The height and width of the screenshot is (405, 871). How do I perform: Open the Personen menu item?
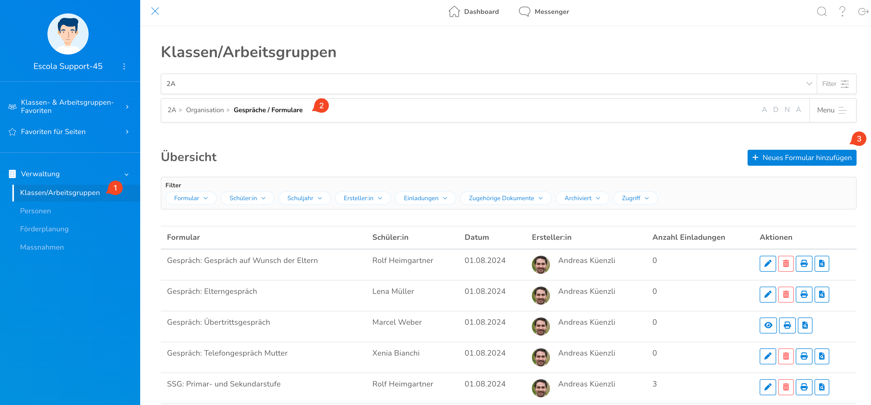[x=36, y=211]
